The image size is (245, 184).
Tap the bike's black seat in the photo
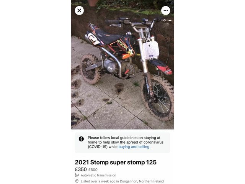point(107,36)
